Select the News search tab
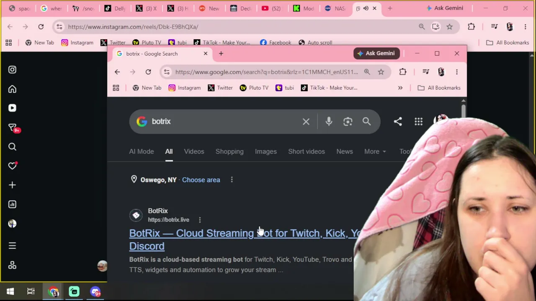This screenshot has width=536, height=301. [345, 151]
